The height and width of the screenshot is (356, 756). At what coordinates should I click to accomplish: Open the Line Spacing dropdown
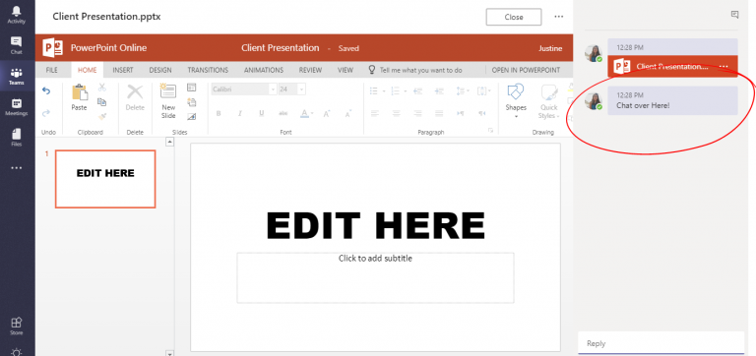point(463,90)
